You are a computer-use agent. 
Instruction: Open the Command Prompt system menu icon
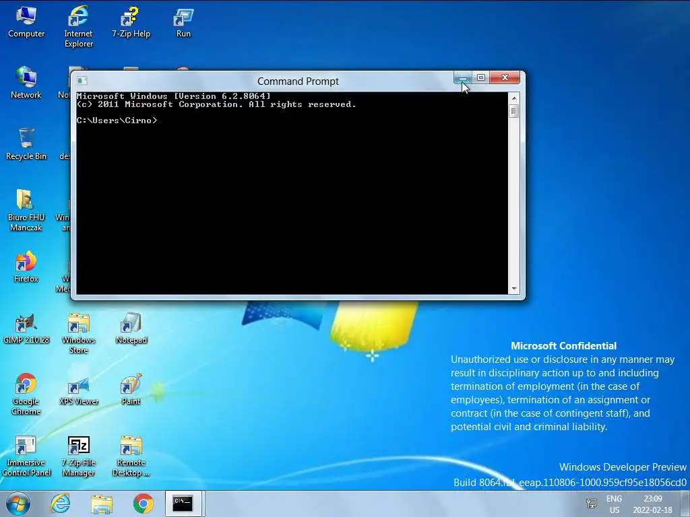point(82,81)
